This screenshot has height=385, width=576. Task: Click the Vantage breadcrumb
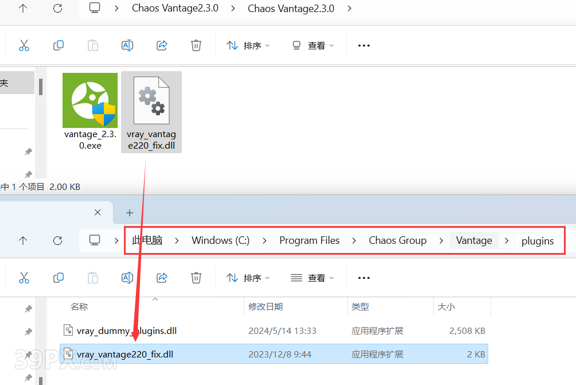pos(474,240)
